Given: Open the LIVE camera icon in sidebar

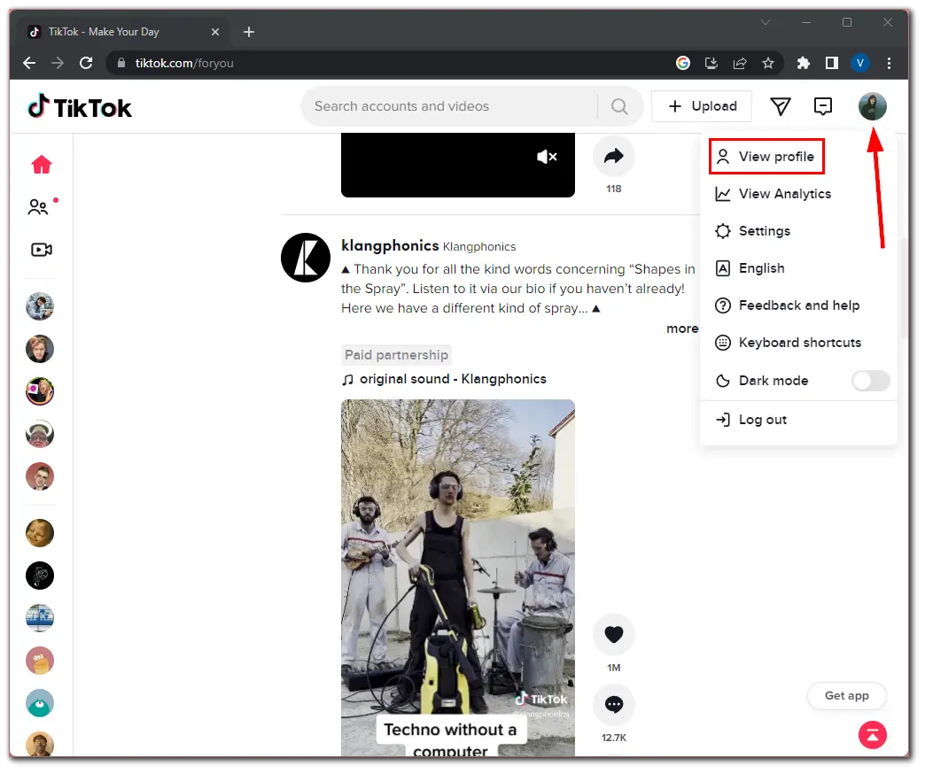Looking at the screenshot, I should [x=42, y=250].
